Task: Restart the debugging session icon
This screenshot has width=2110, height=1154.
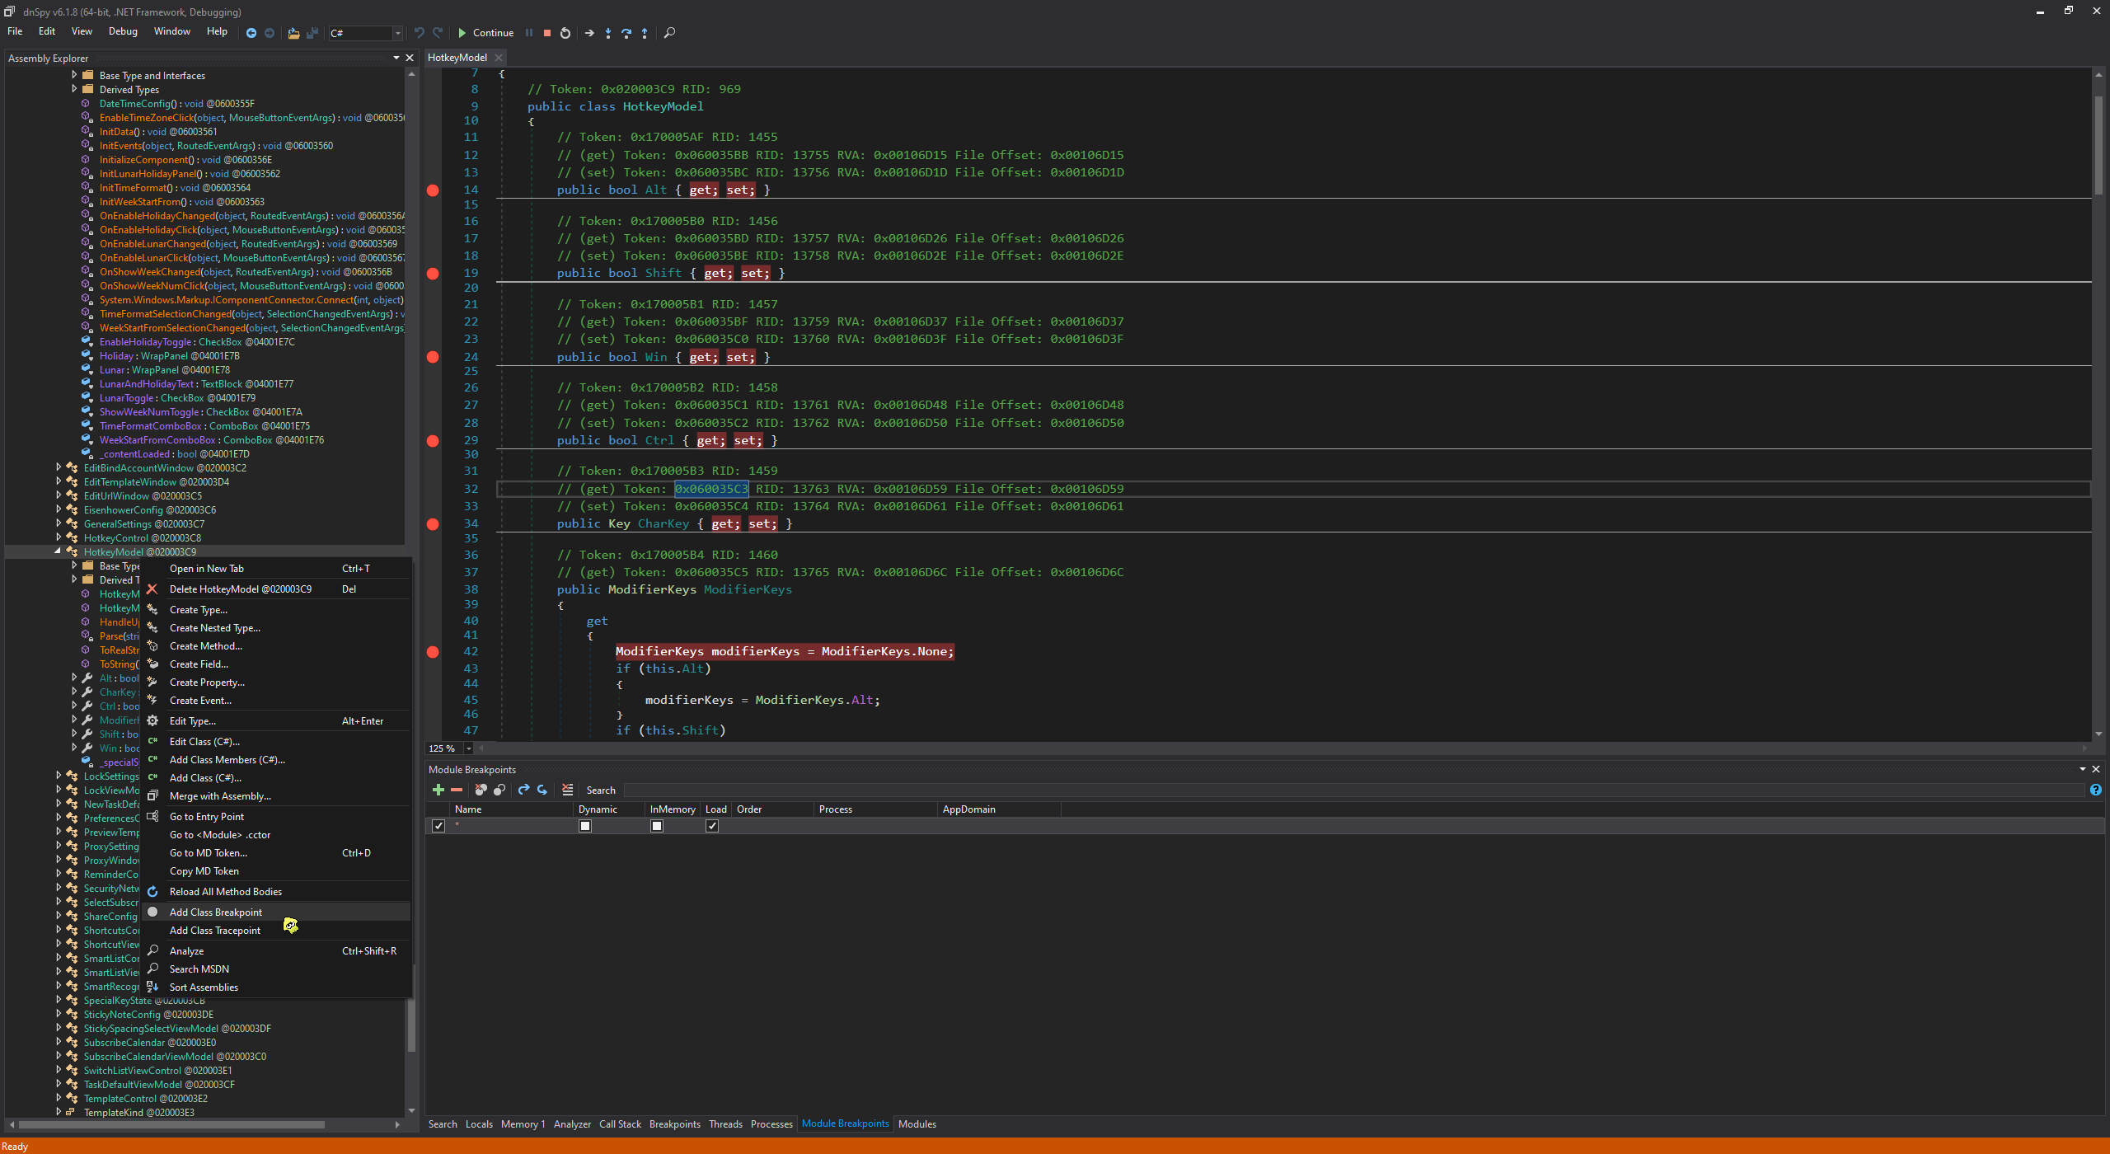Action: coord(565,33)
